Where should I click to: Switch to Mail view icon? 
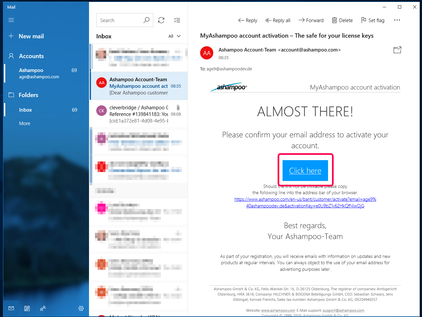coord(11,308)
